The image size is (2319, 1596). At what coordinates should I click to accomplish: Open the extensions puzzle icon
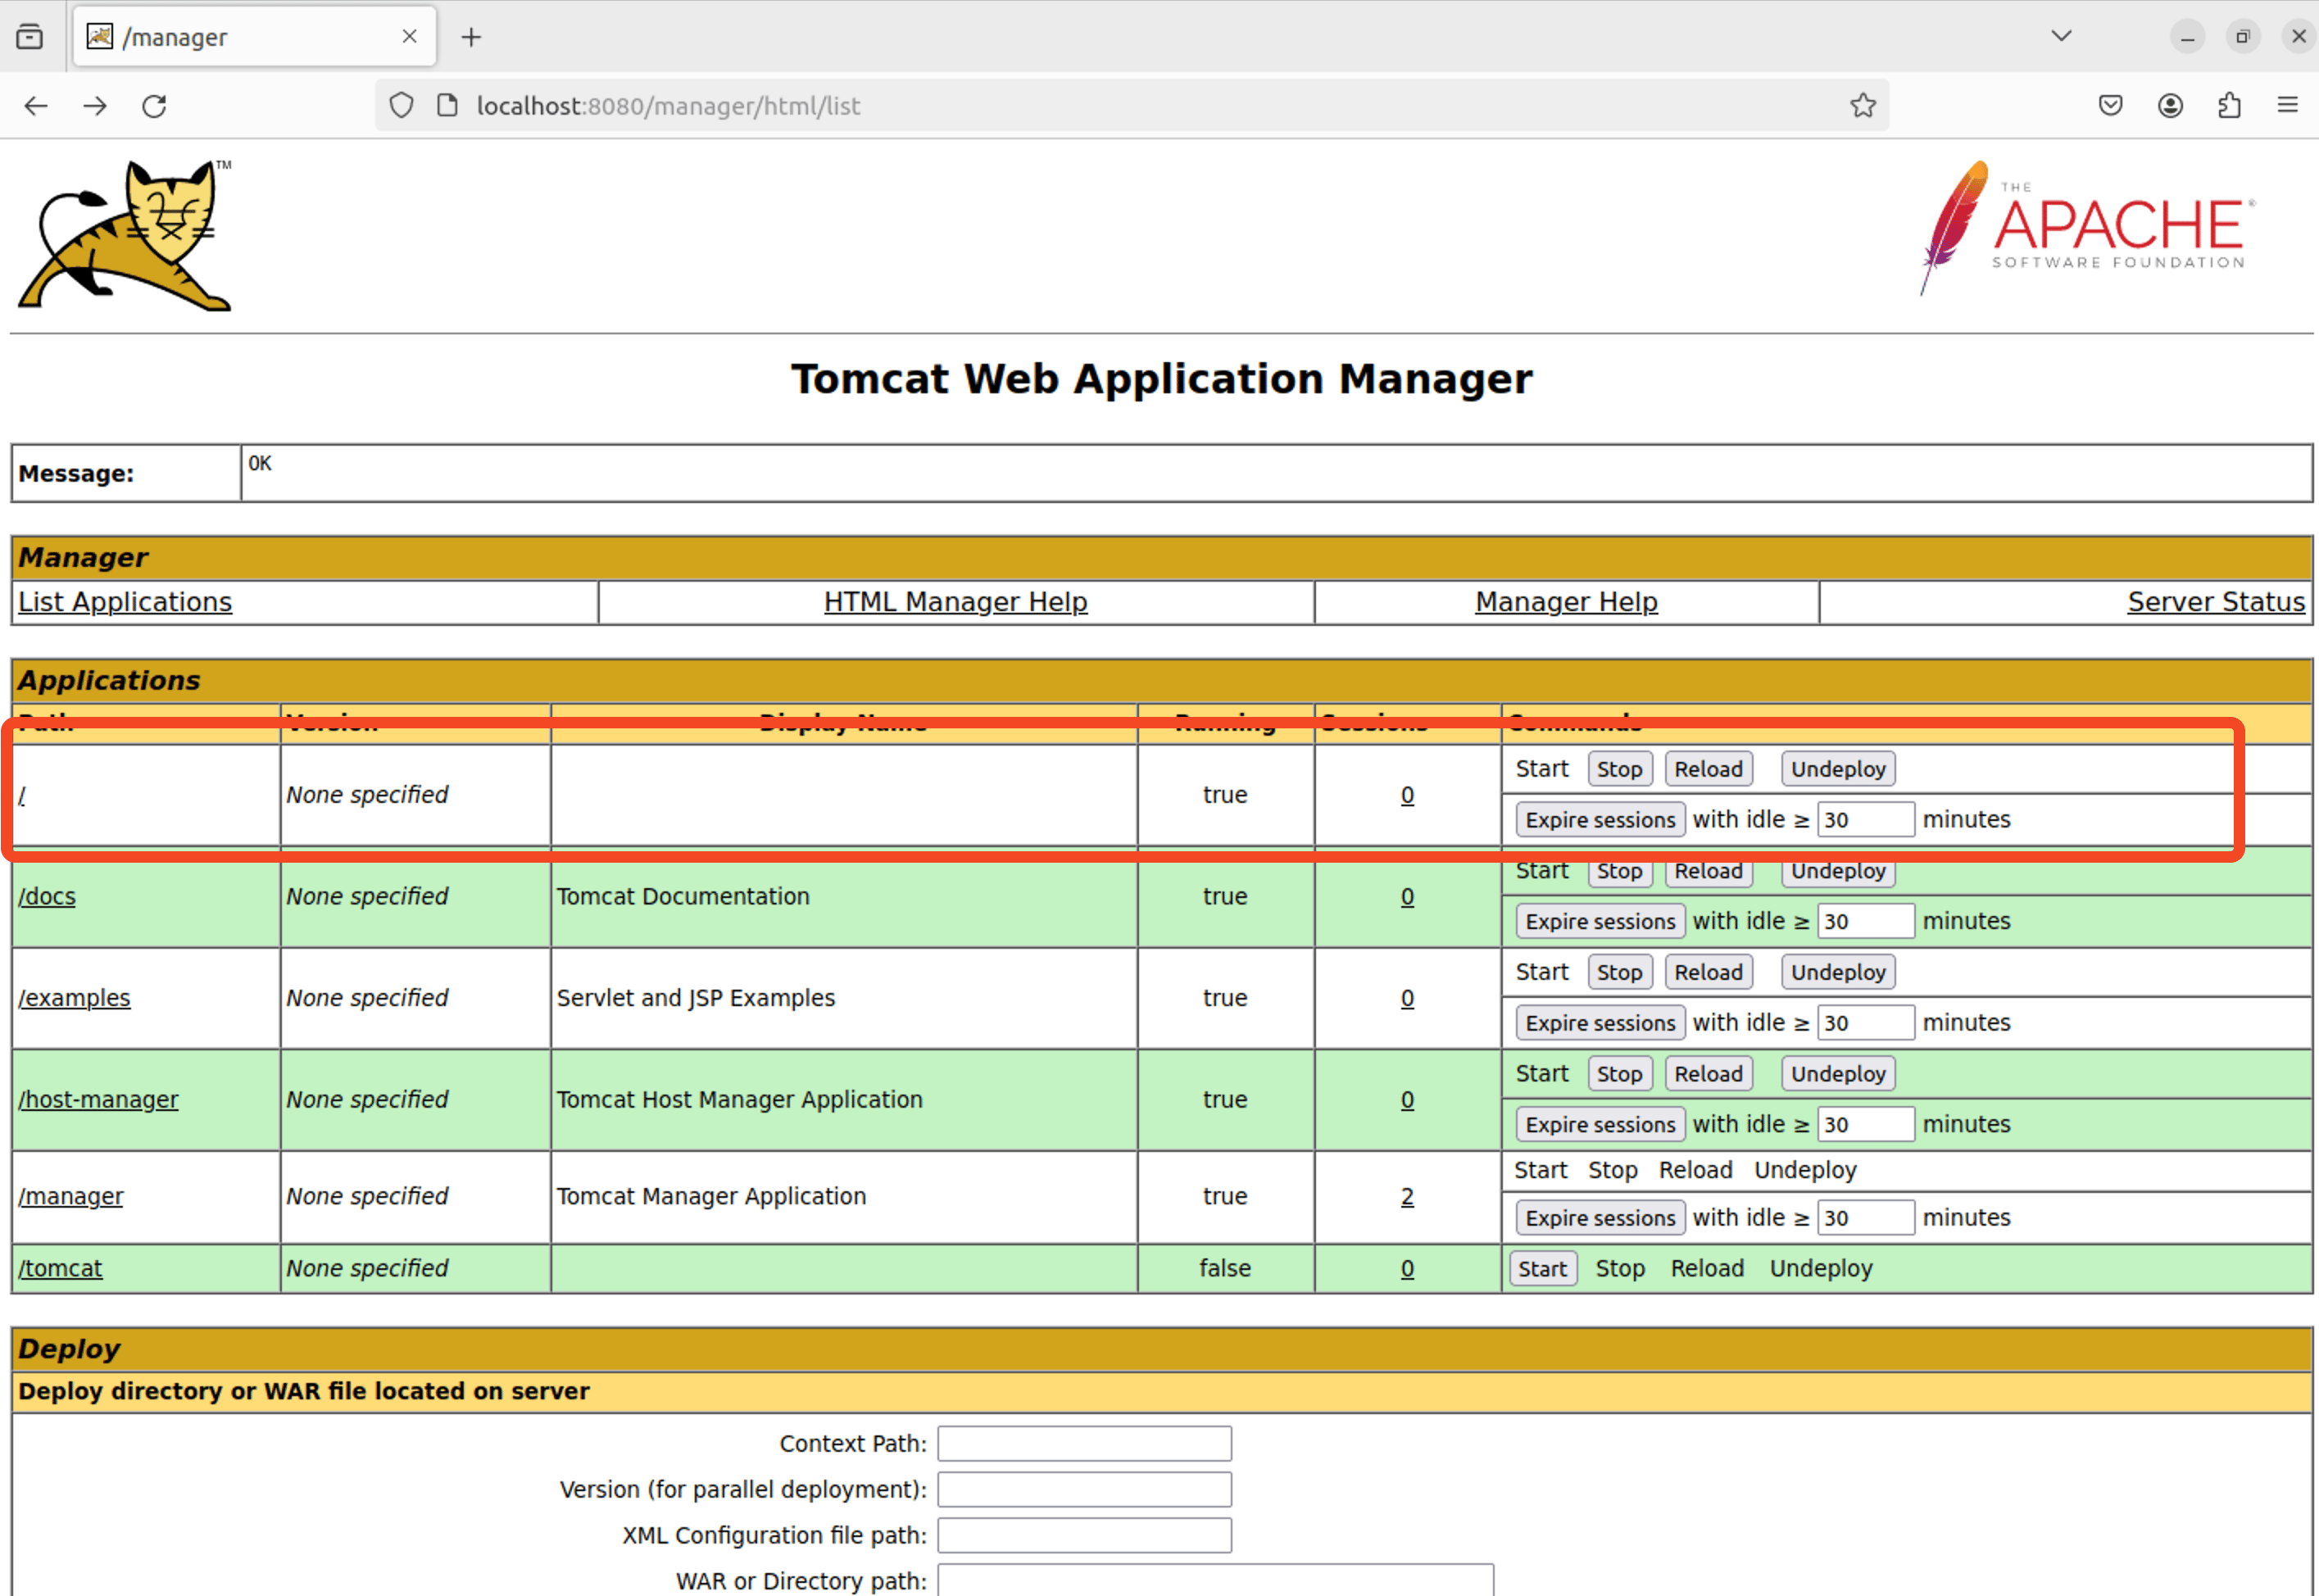[x=2229, y=106]
